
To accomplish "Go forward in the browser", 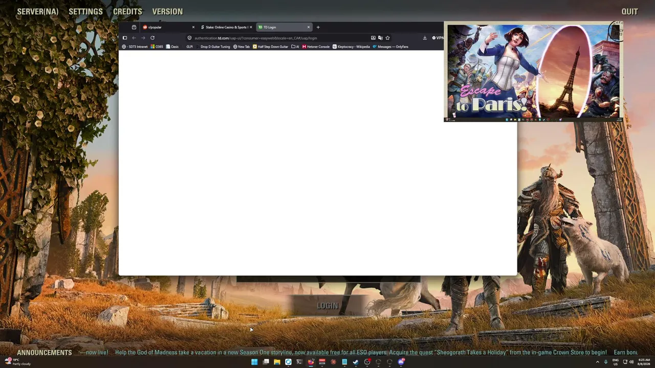I will point(143,38).
